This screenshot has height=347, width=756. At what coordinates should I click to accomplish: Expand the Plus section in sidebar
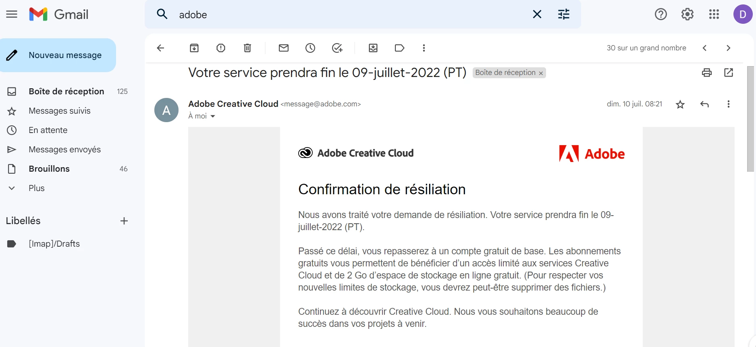click(36, 188)
